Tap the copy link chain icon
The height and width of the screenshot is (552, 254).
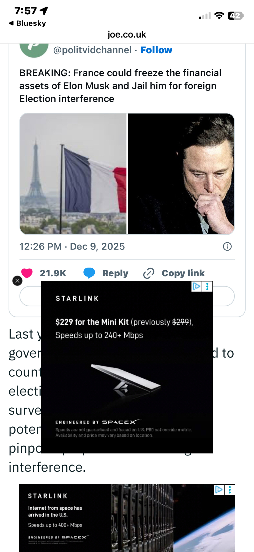[x=149, y=273]
